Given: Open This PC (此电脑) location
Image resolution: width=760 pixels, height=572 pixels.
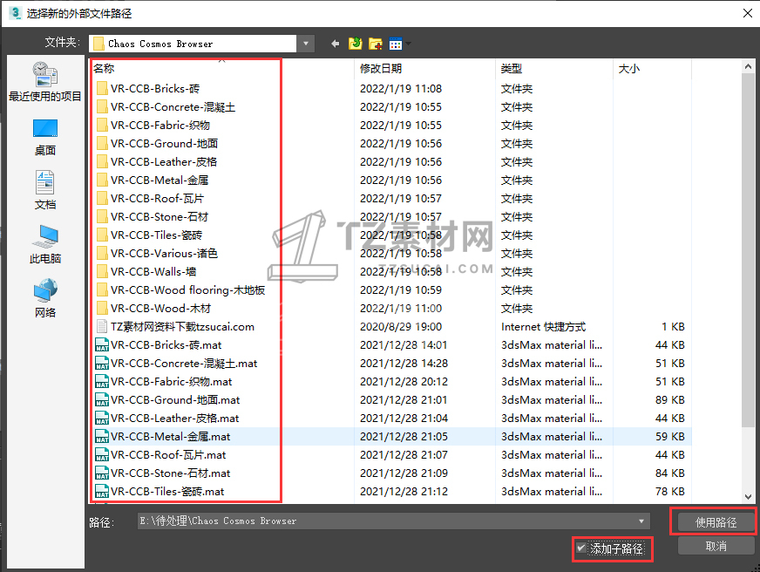Looking at the screenshot, I should point(45,245).
